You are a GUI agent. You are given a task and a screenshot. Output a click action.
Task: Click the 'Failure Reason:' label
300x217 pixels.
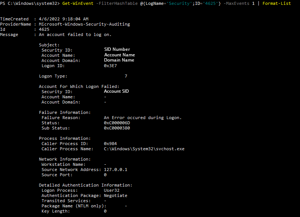pos(61,118)
